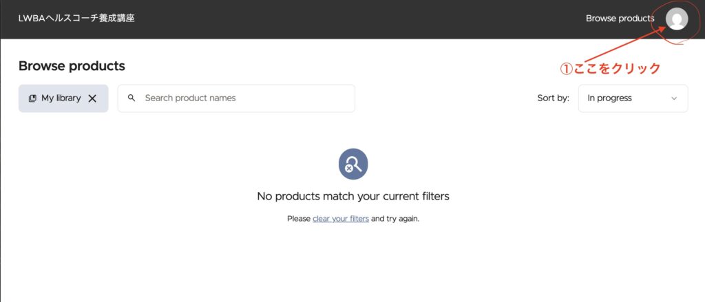
Task: Click the Browse products page heading
Action: 72,66
